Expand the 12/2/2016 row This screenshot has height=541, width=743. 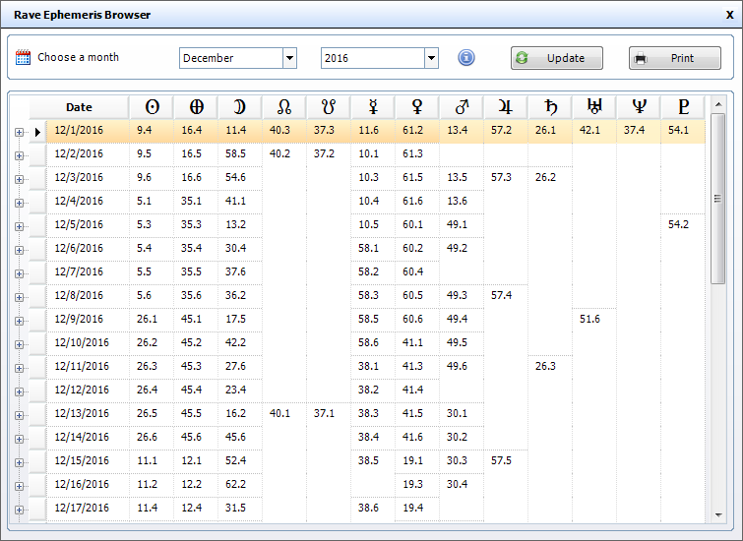coord(19,155)
